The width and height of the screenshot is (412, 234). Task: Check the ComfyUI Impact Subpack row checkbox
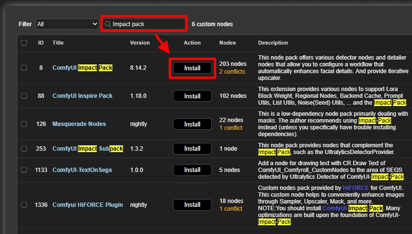(24, 149)
